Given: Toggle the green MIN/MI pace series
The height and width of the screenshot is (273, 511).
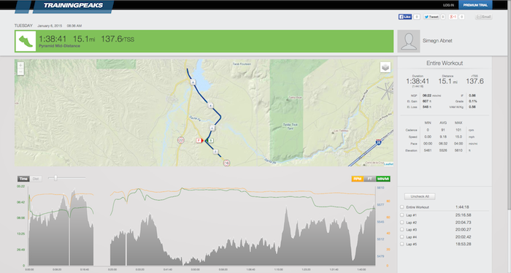Looking at the screenshot, I should pos(383,179).
